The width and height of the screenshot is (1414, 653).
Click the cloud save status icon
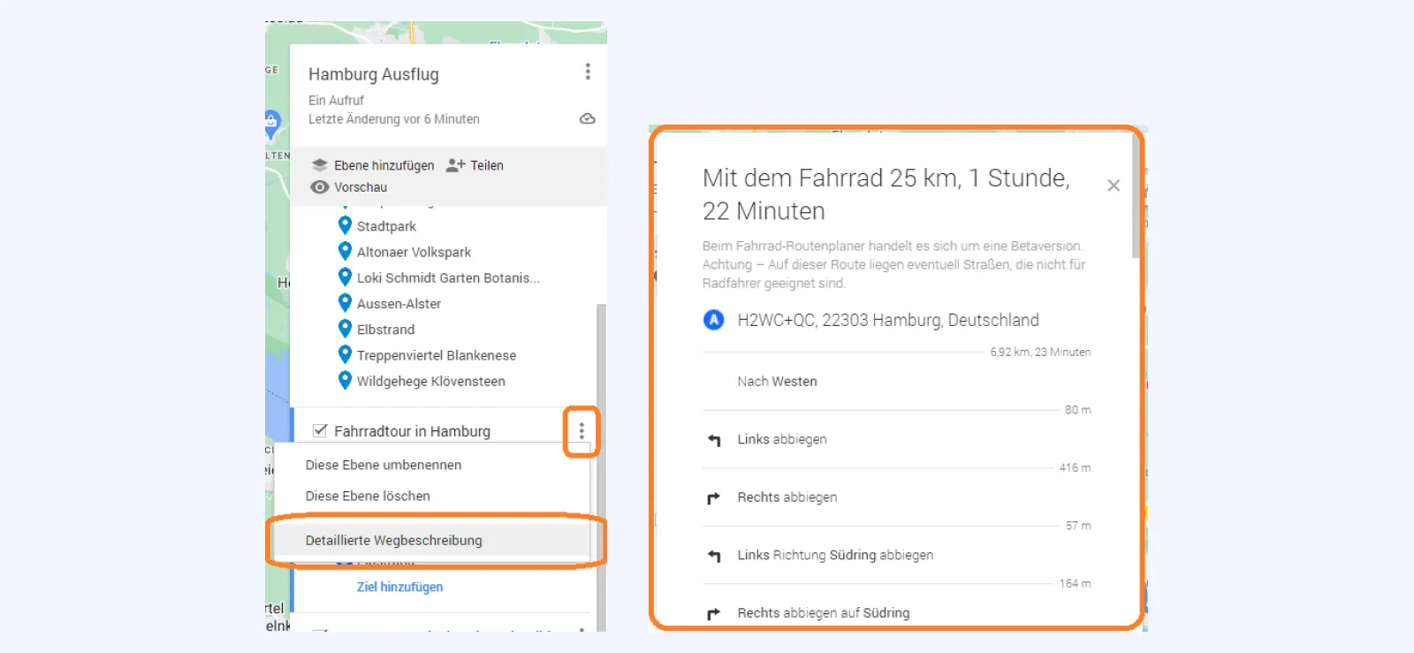click(x=587, y=118)
